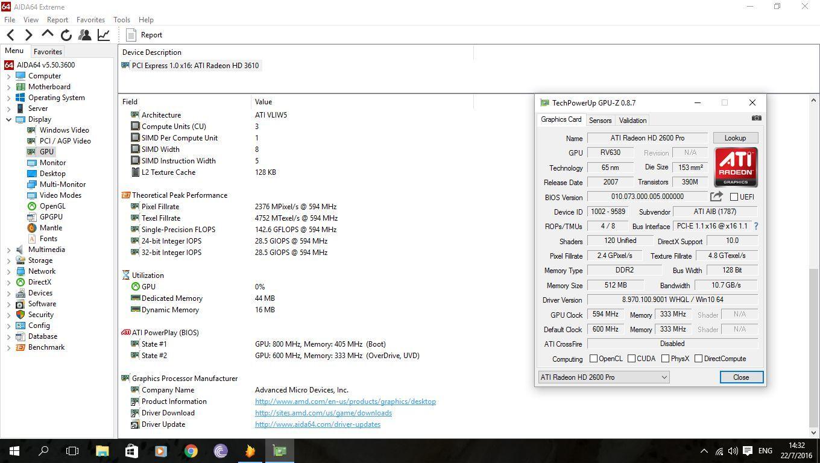
Task: Open Chrome from the taskbar
Action: click(191, 451)
